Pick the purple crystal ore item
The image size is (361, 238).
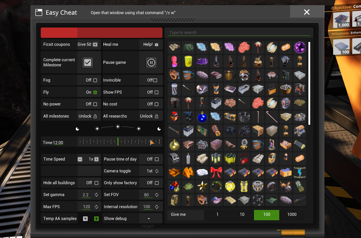tap(202, 61)
